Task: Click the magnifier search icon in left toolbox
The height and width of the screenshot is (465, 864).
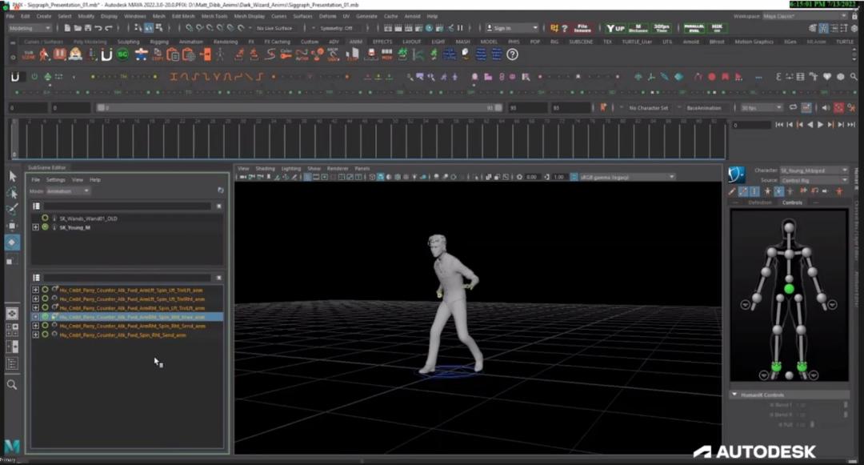Action: [x=12, y=385]
